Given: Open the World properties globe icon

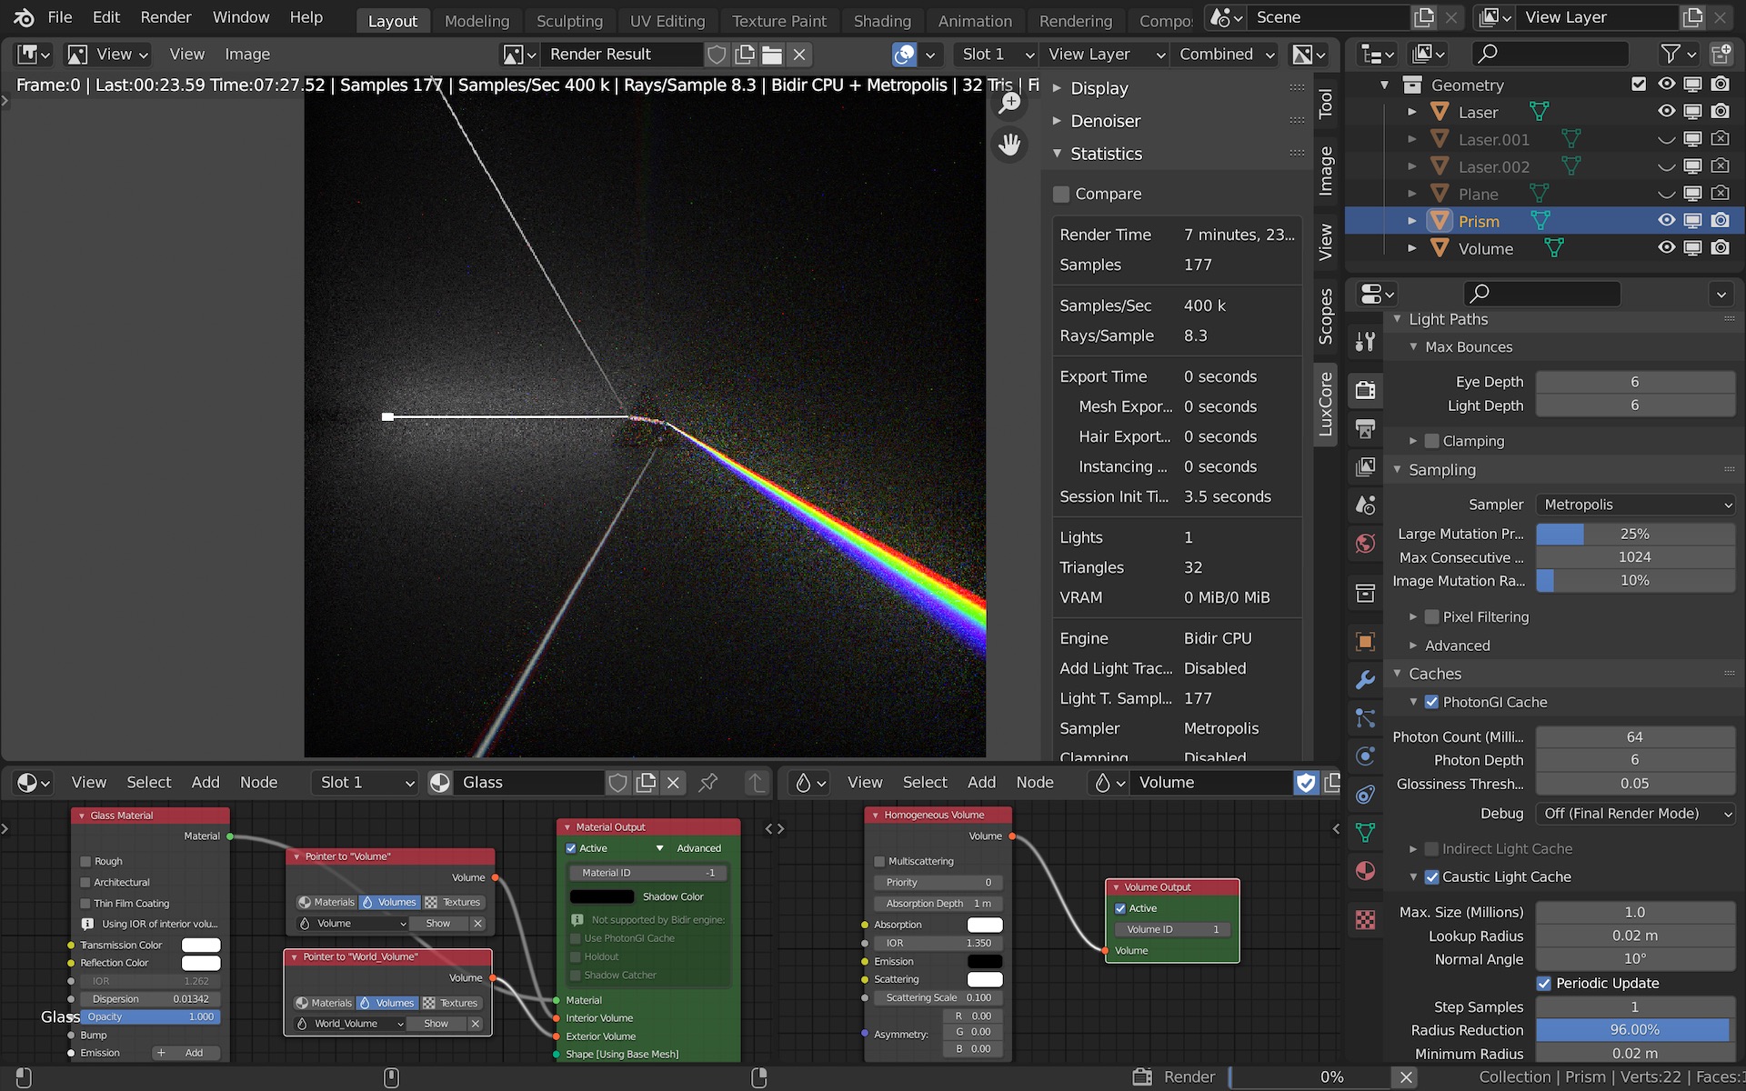Looking at the screenshot, I should [x=1365, y=544].
